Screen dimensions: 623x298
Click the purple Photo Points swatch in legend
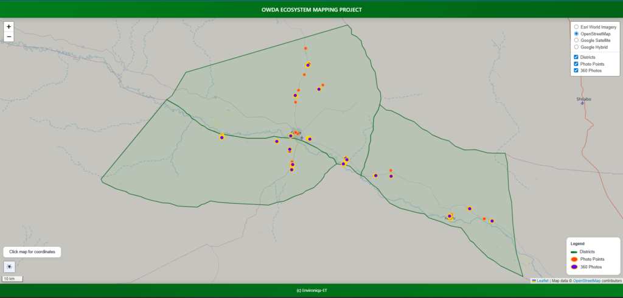point(574,267)
